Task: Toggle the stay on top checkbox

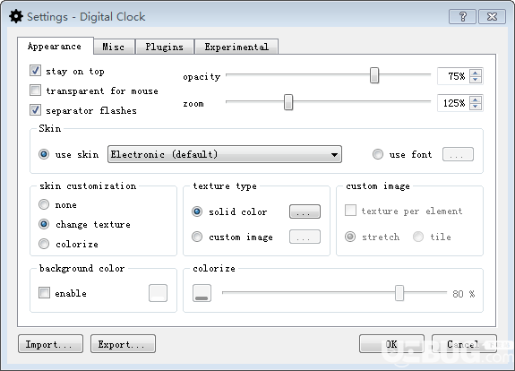Action: point(35,71)
